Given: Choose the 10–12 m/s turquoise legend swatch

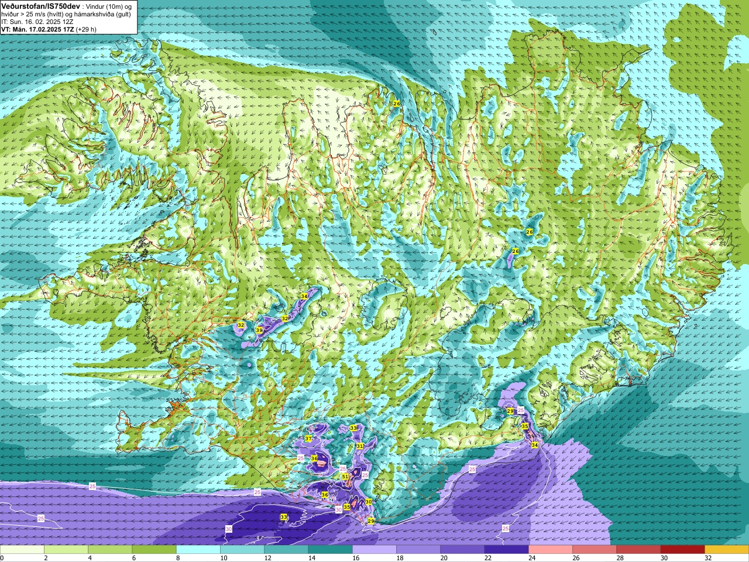Looking at the screenshot, I should tap(242, 550).
